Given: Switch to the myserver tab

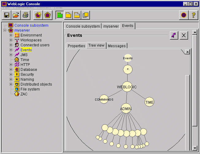Looking at the screenshot, I should [x=111, y=26].
